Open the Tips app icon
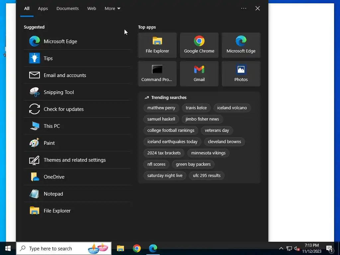 [x=35, y=58]
